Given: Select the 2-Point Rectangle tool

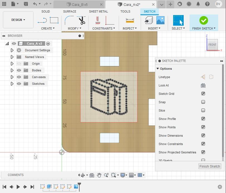Looking at the screenshot, I should coord(54,20).
